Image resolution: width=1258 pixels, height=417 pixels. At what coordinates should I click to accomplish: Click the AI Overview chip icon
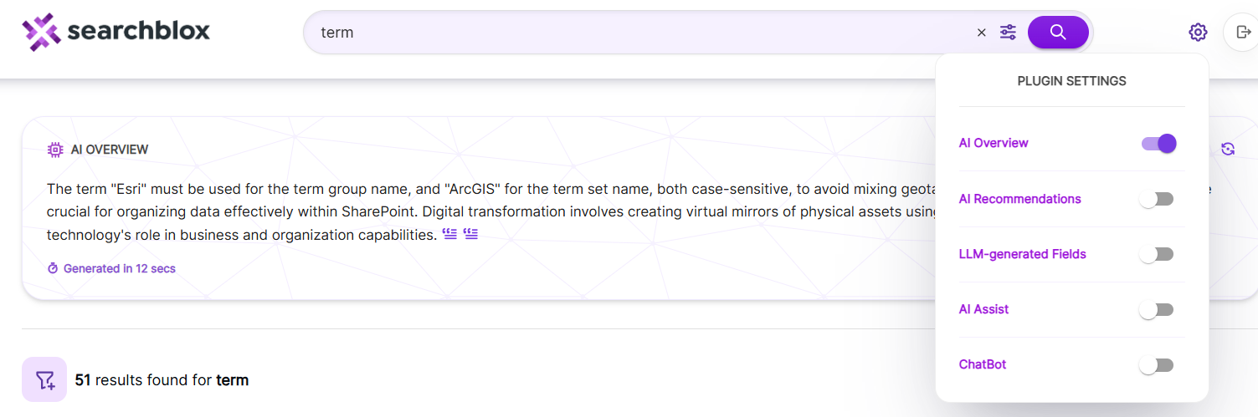point(55,150)
